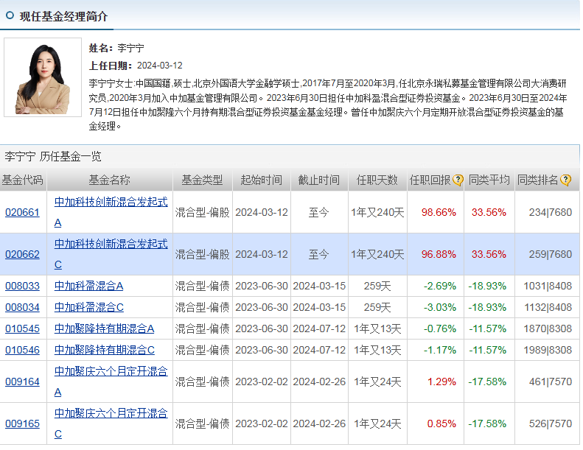Click the 基金代码 column header
The height and width of the screenshot is (450, 583).
[x=23, y=180]
